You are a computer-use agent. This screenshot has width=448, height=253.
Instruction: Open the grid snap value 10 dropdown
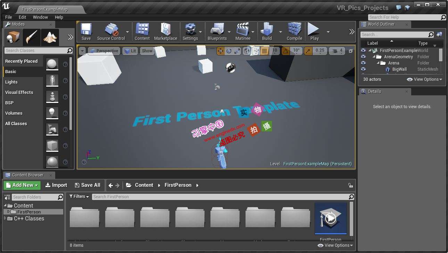coord(275,51)
